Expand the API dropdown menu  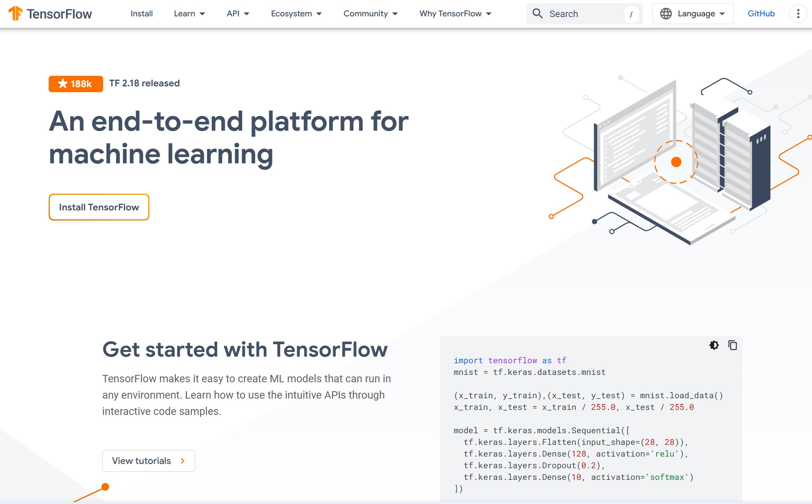(238, 14)
